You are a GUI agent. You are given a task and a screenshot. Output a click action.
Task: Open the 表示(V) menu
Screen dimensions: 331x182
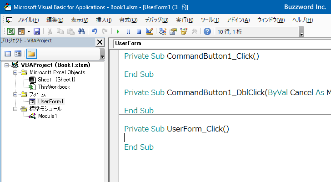[80, 20]
